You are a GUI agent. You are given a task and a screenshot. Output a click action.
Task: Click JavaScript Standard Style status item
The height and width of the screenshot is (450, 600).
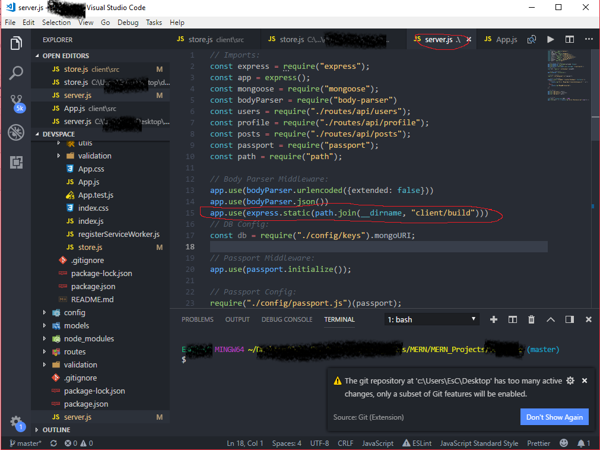tap(479, 443)
